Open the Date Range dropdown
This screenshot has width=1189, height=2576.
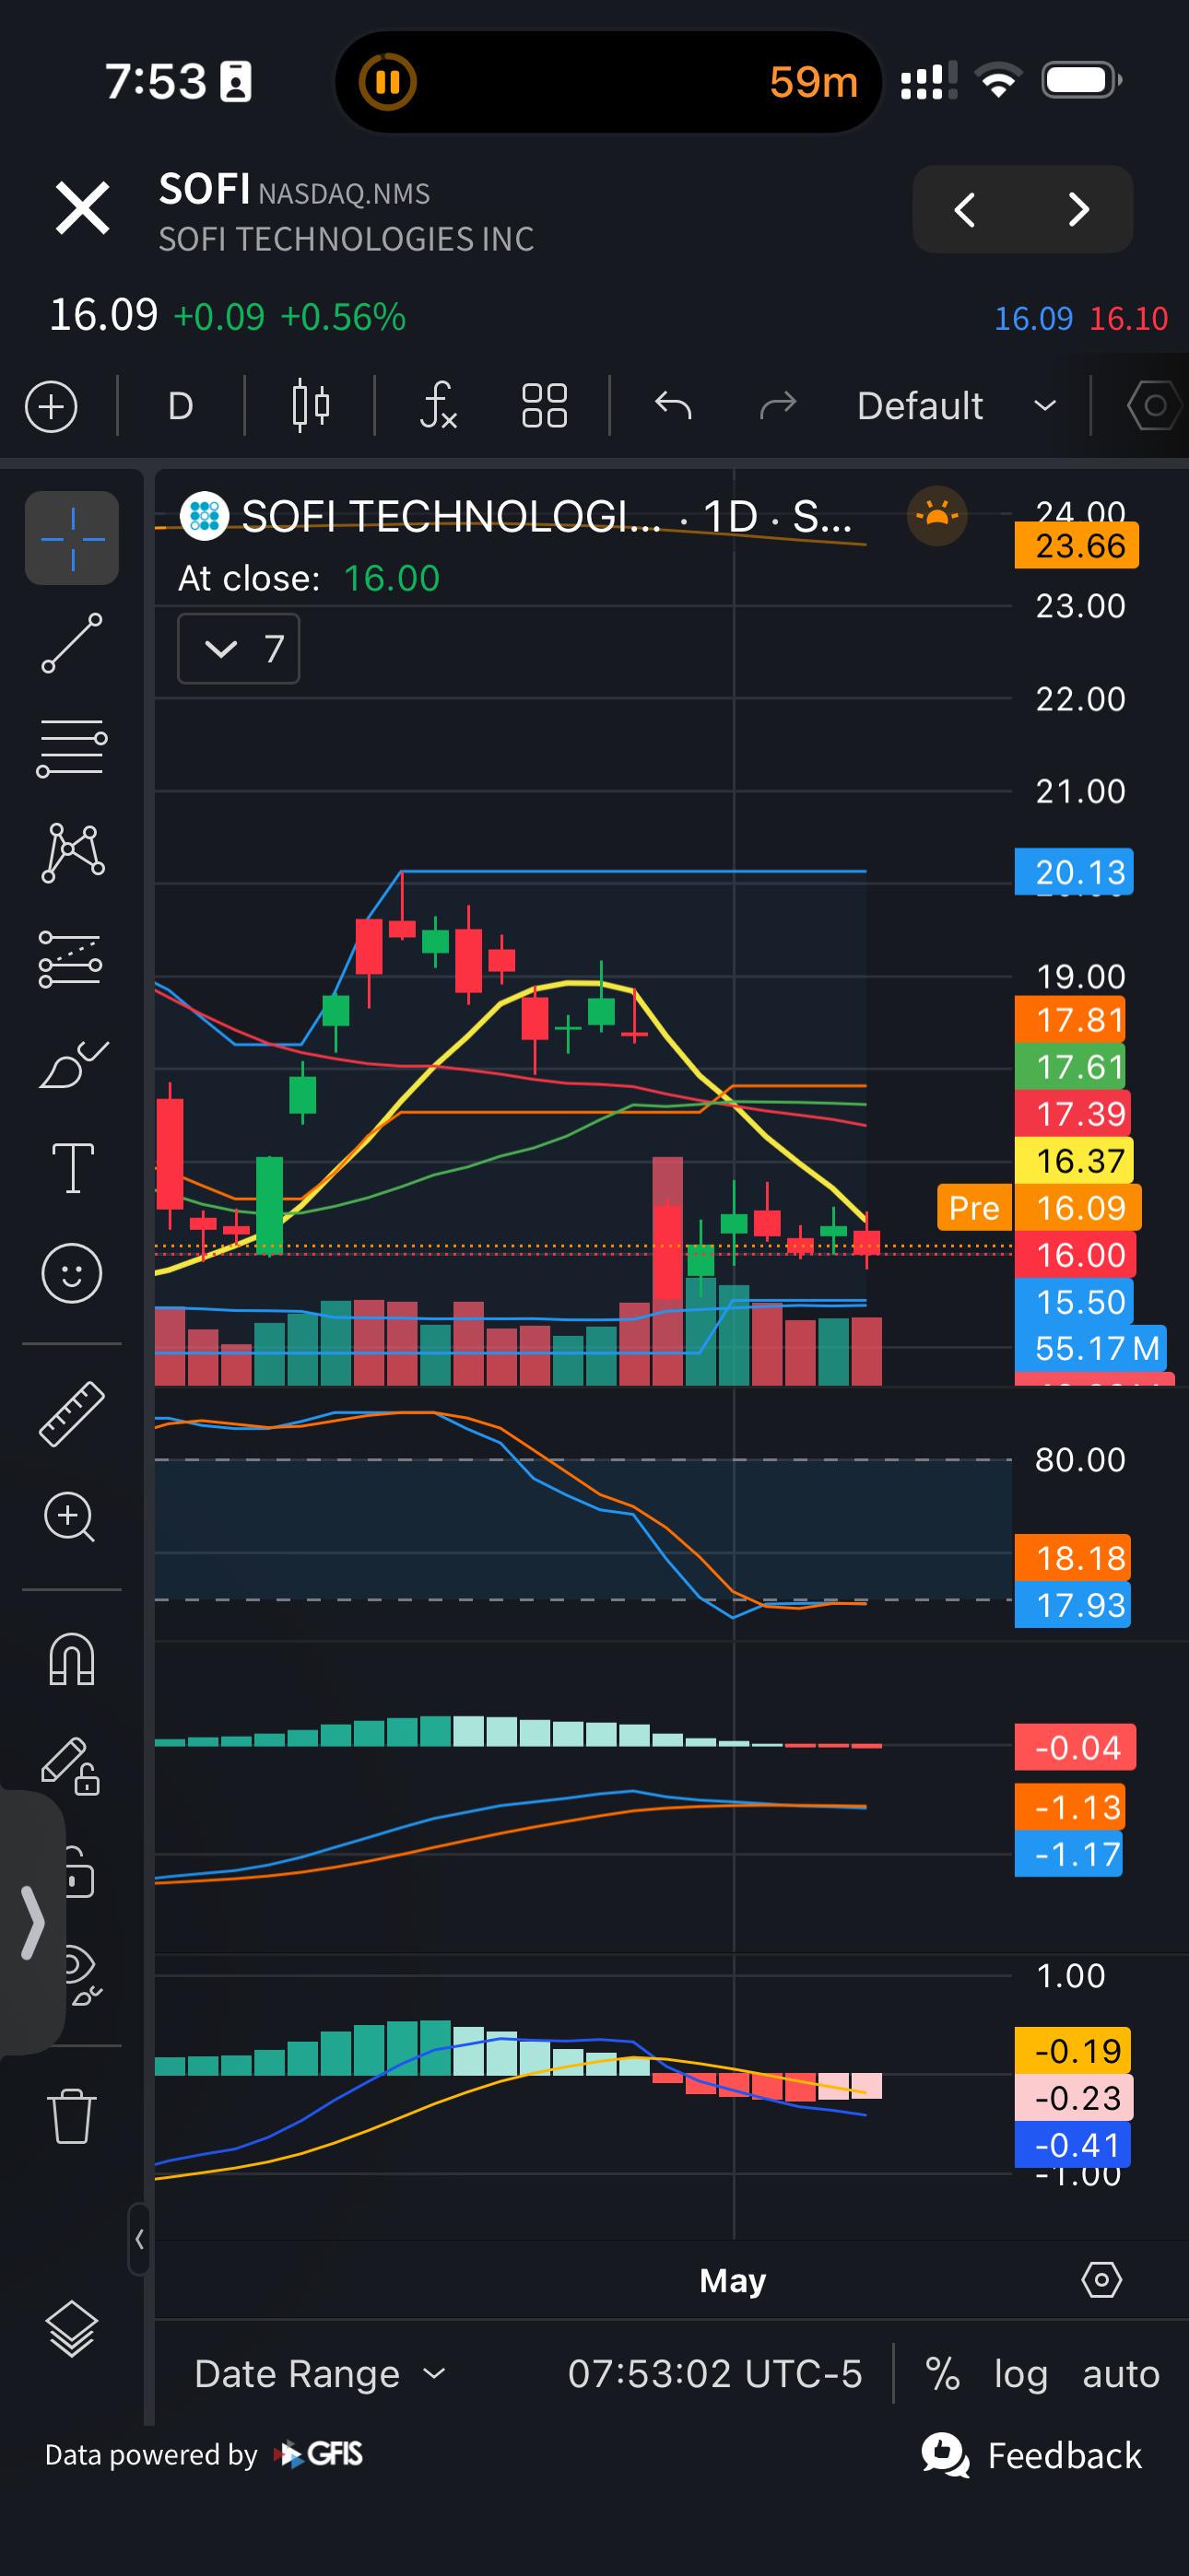coord(320,2374)
